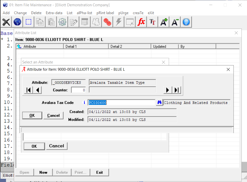The image size is (247, 182).
Task: Click the Attribute field showing GOODSERVICES
Action: [68, 82]
